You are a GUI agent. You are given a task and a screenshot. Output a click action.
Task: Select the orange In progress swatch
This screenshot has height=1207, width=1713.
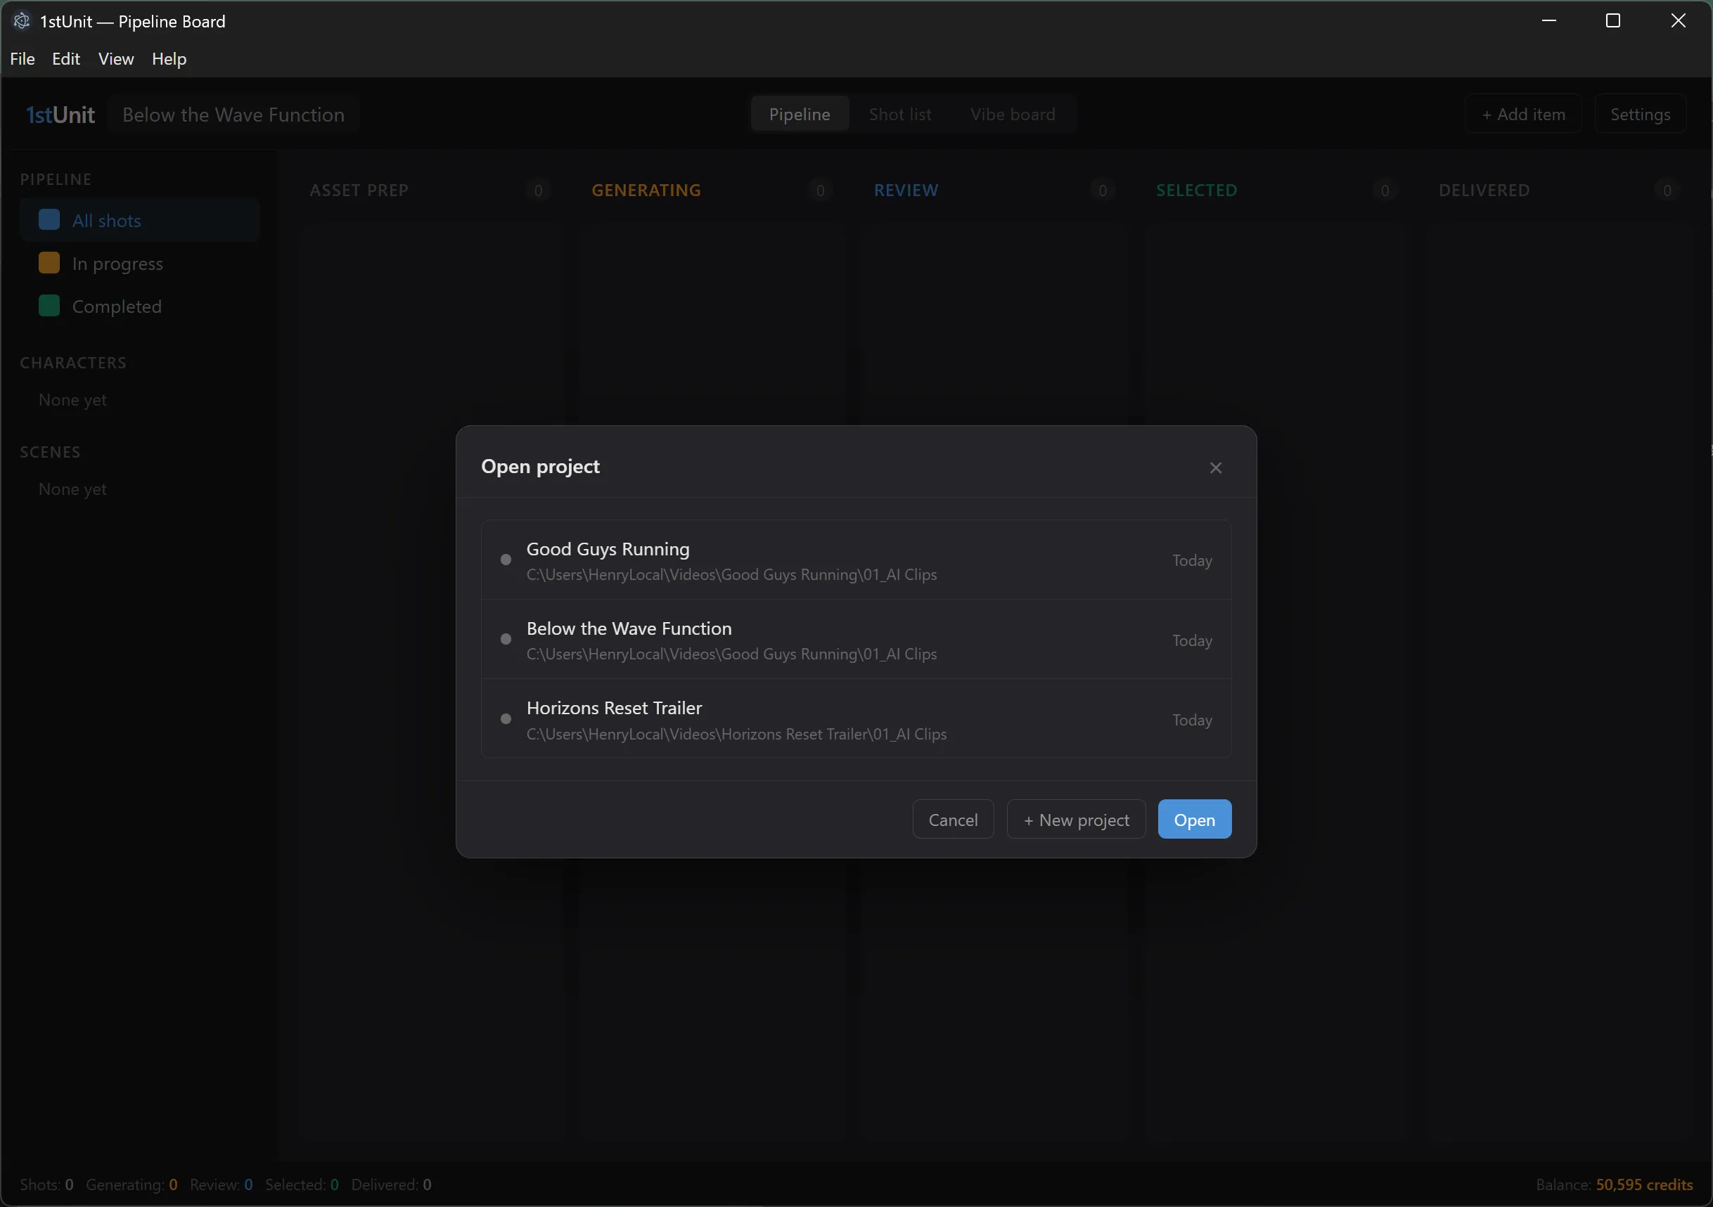(x=49, y=264)
